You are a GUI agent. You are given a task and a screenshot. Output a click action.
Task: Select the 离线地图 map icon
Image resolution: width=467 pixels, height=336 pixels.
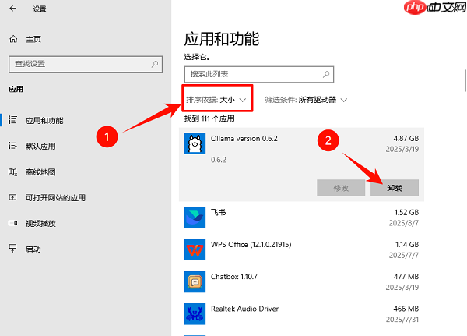pyautogui.click(x=12, y=172)
